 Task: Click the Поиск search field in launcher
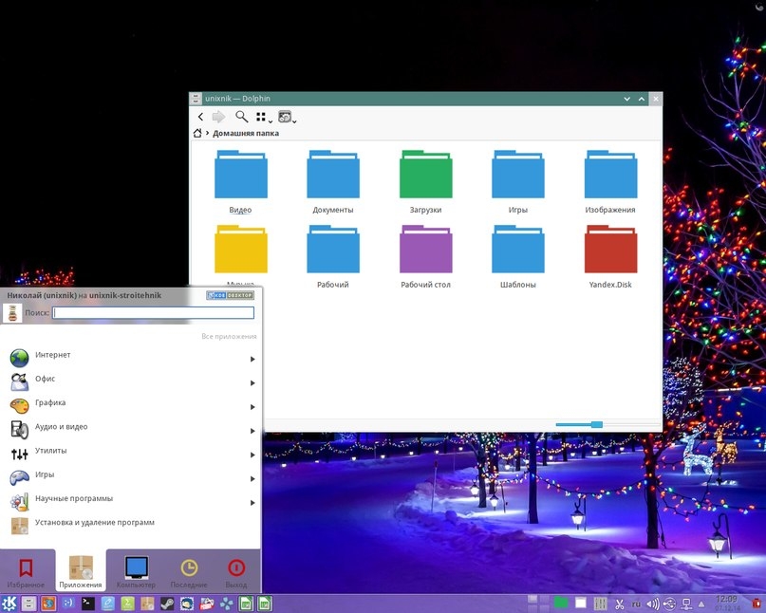point(153,312)
